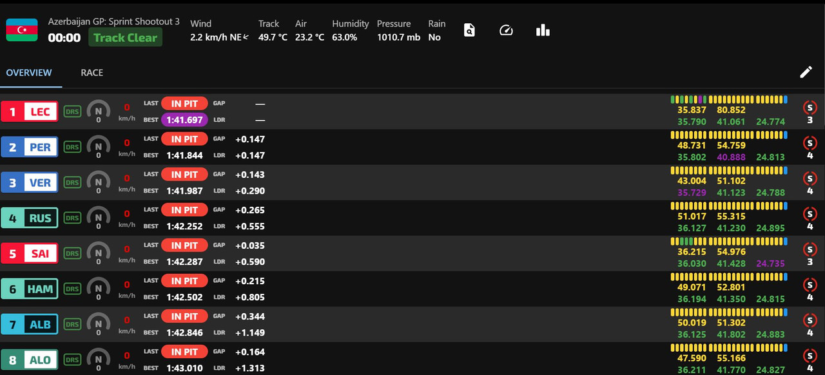Viewport: 825px width, 375px height.
Task: Click the gear gauge icon for ALO
Action: tap(98, 359)
